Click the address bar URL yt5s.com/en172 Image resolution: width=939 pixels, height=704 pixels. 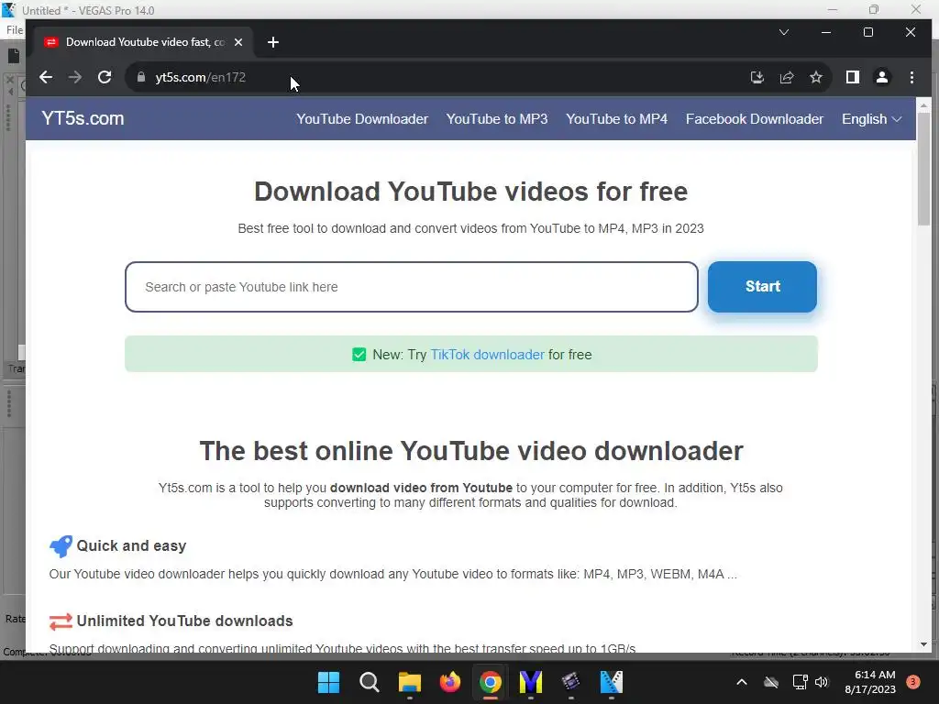tap(200, 77)
